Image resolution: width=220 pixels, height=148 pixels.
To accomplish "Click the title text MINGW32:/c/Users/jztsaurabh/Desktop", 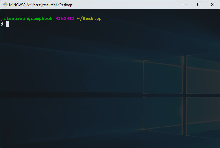I will coord(41,5).
